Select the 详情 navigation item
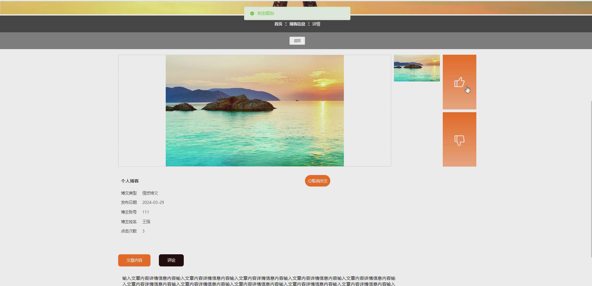The width and height of the screenshot is (592, 286). click(x=316, y=24)
